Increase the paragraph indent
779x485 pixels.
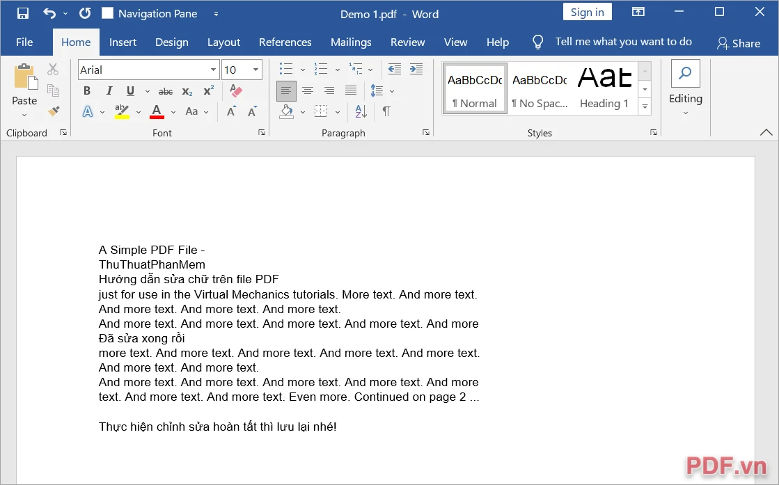tap(416, 69)
